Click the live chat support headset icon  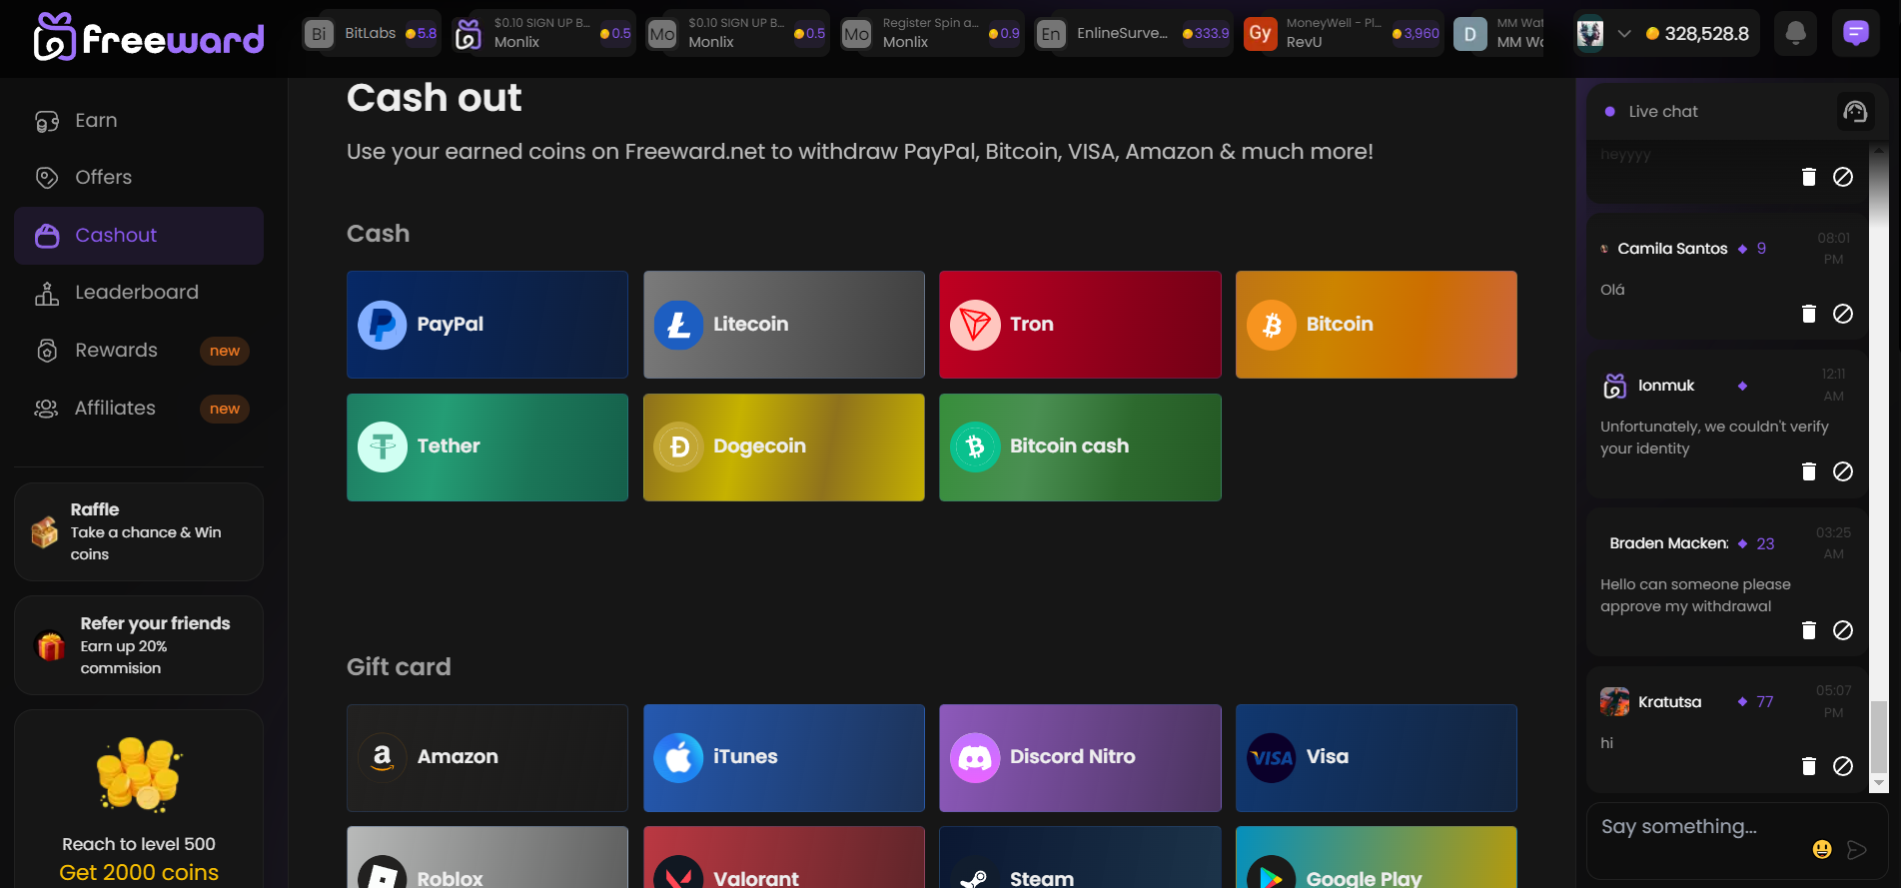pyautogui.click(x=1855, y=112)
